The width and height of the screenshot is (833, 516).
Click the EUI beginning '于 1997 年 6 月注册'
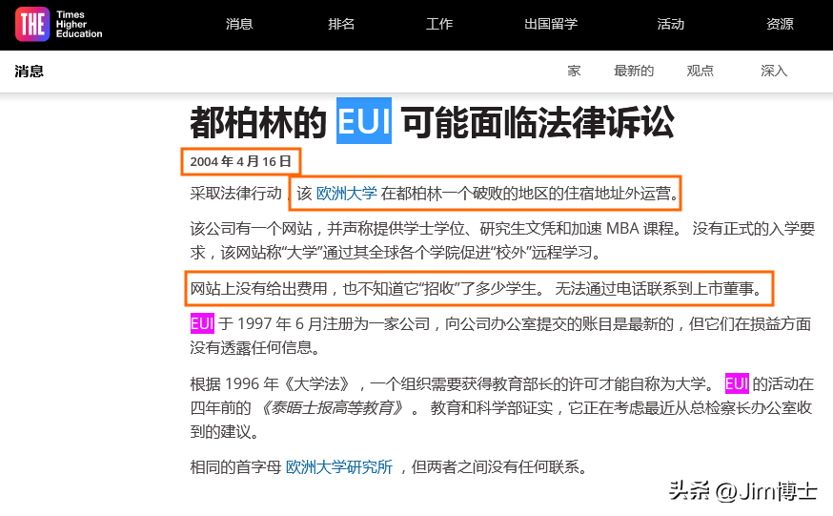(202, 323)
